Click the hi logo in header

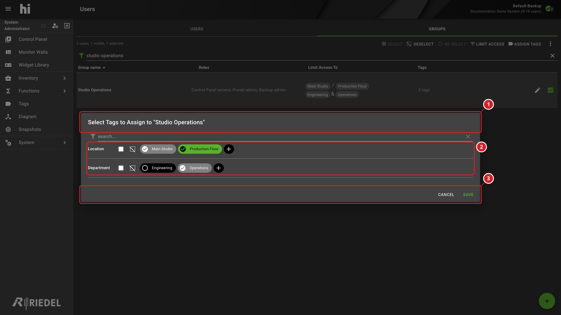coord(25,9)
